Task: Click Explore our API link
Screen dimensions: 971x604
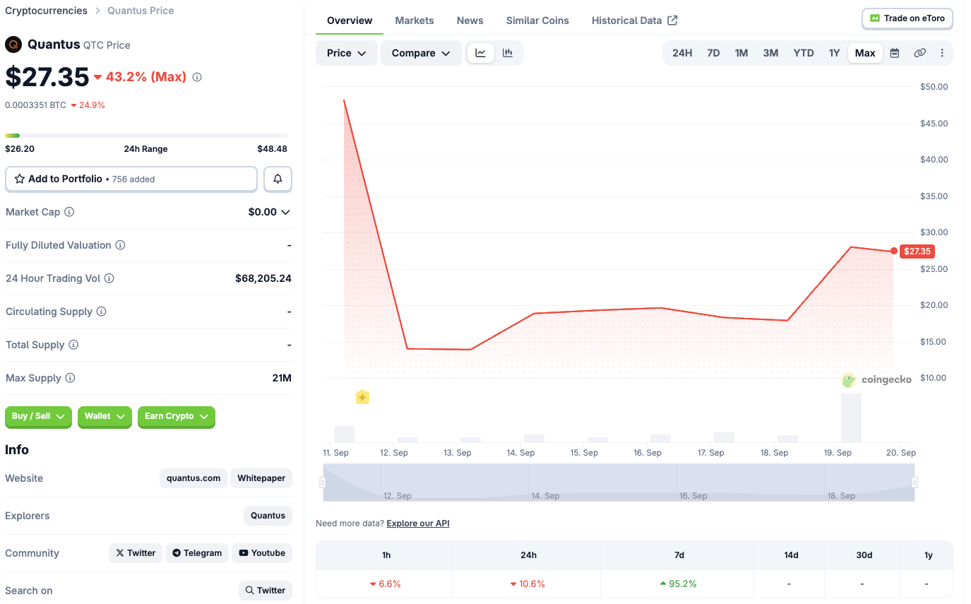Action: (418, 523)
